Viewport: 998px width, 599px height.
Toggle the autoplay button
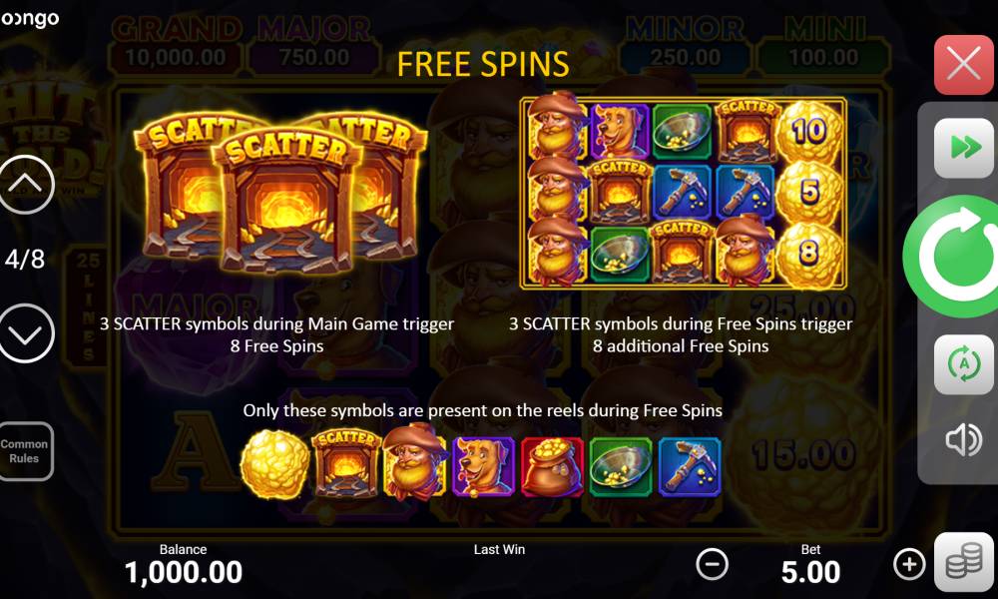[x=964, y=364]
